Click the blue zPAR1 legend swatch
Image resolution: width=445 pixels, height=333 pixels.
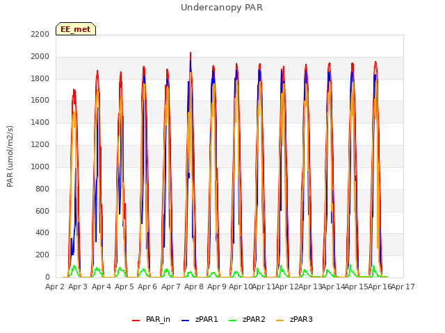185,321
